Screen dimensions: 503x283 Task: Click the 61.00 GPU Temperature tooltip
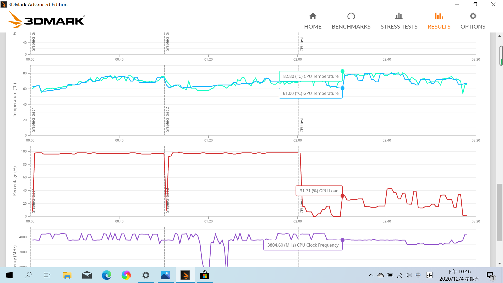click(x=311, y=93)
